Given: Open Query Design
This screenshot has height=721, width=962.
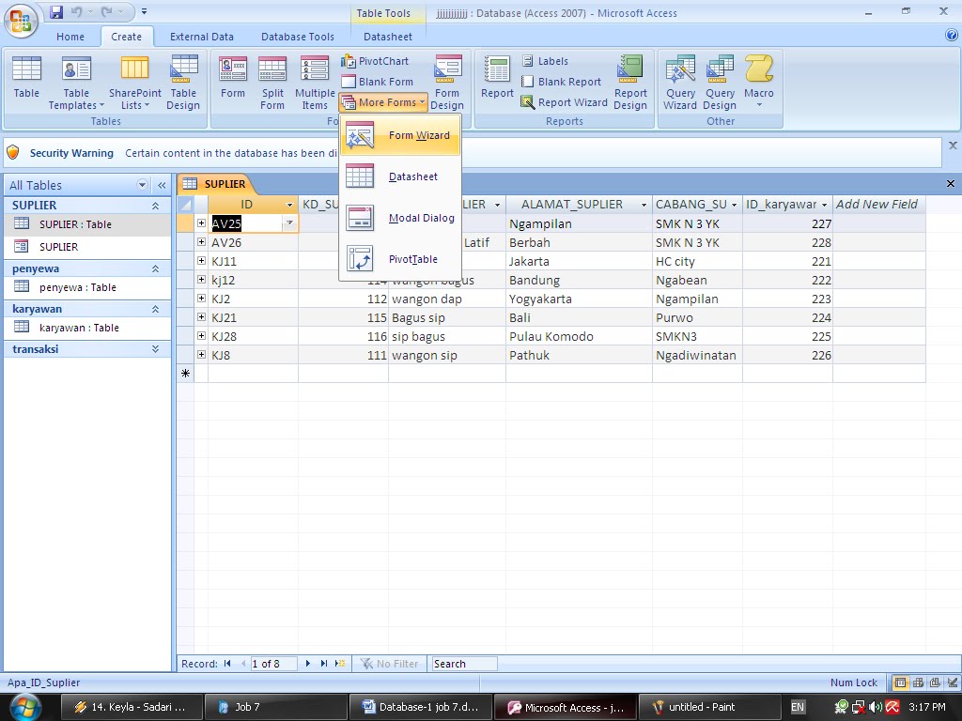Looking at the screenshot, I should (720, 83).
